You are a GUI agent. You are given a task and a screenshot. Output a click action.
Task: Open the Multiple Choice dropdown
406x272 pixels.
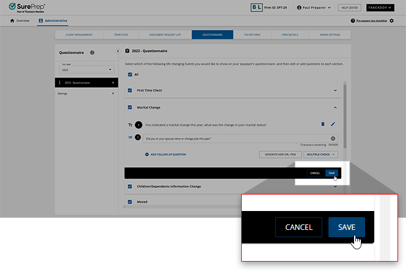(321, 154)
